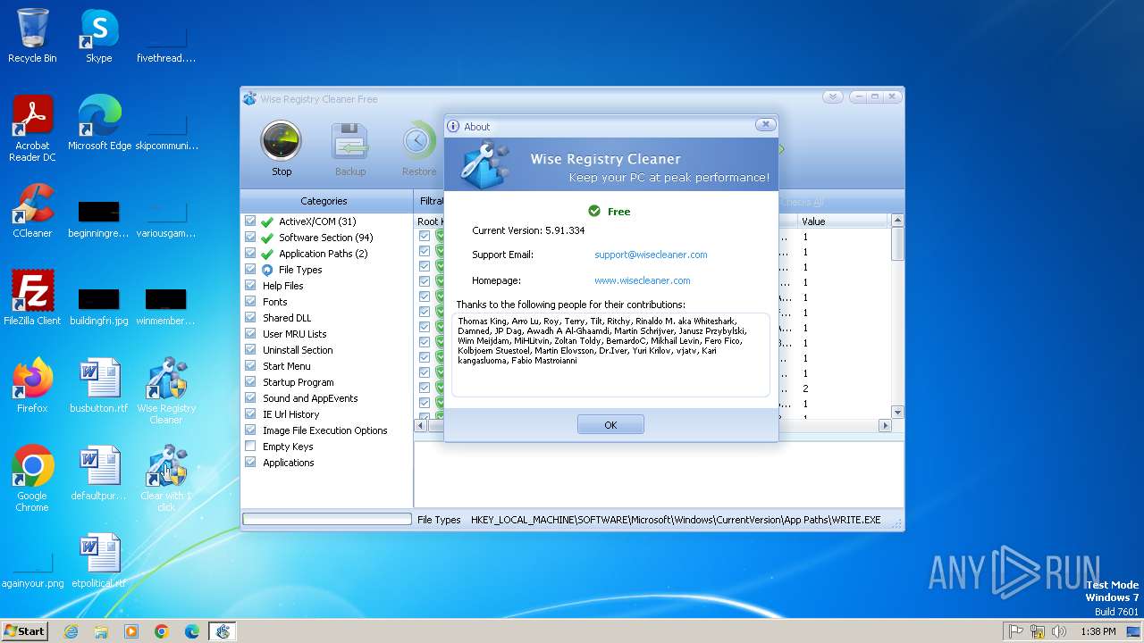Uncheck the Software Section category checkbox
1144x643 pixels.
tap(250, 238)
